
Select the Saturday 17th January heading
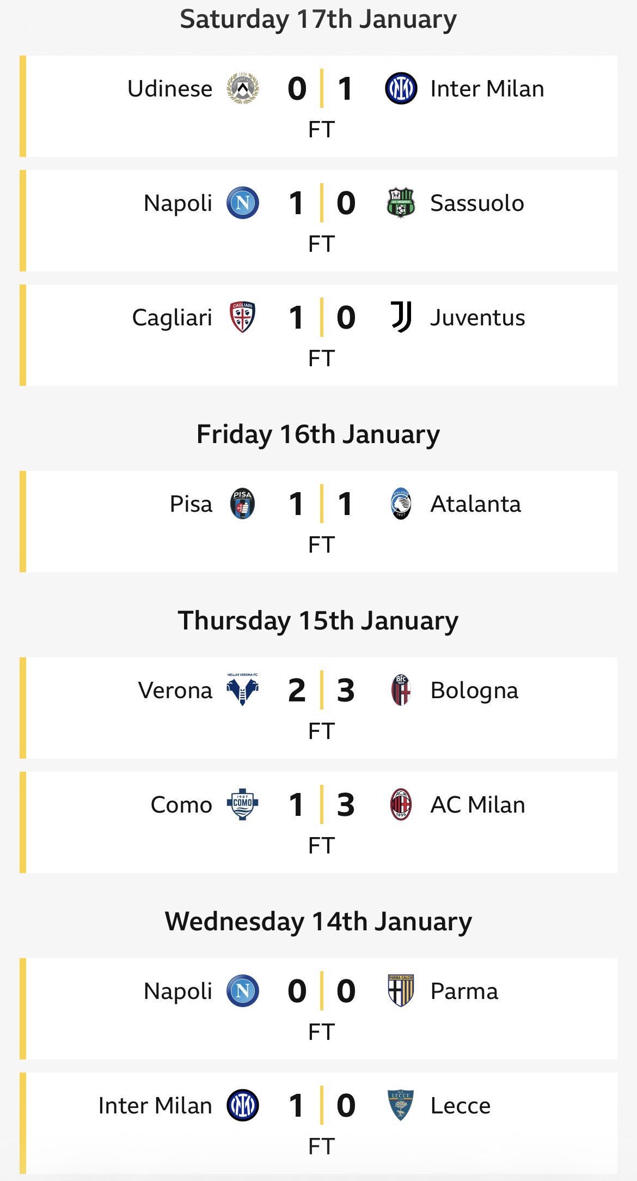tap(318, 20)
